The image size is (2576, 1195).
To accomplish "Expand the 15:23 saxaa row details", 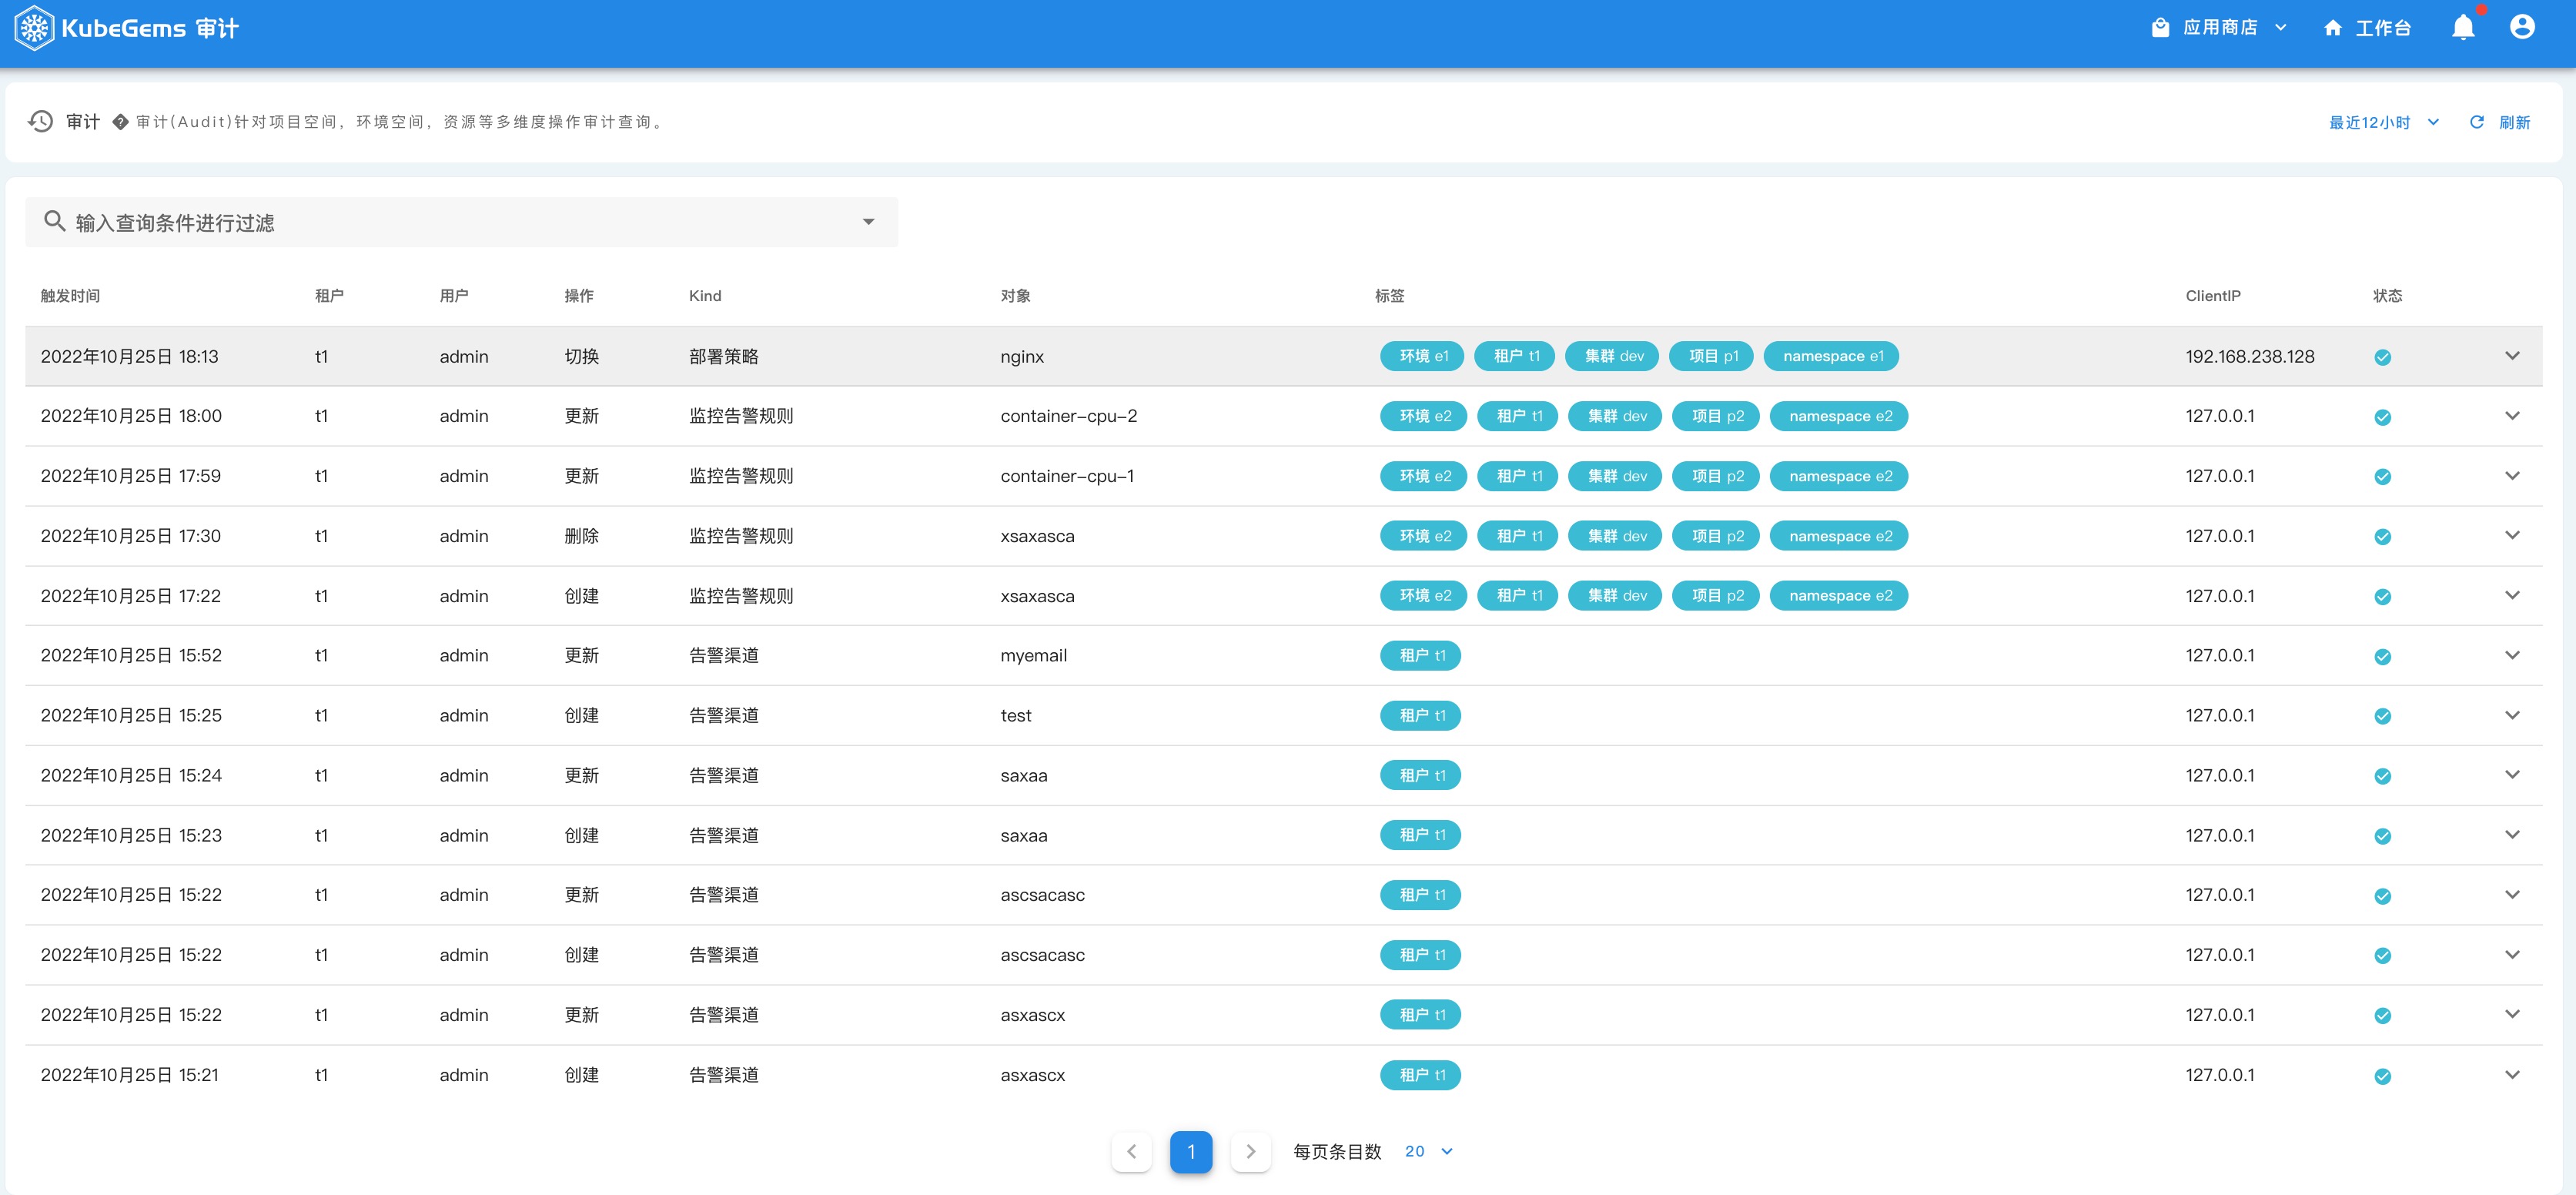I will [x=2512, y=835].
